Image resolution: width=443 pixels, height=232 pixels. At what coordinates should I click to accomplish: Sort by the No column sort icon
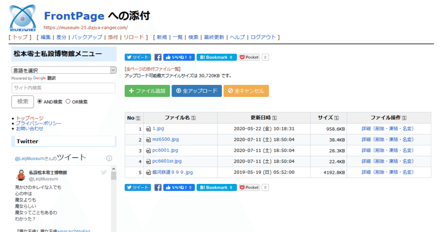[138, 118]
